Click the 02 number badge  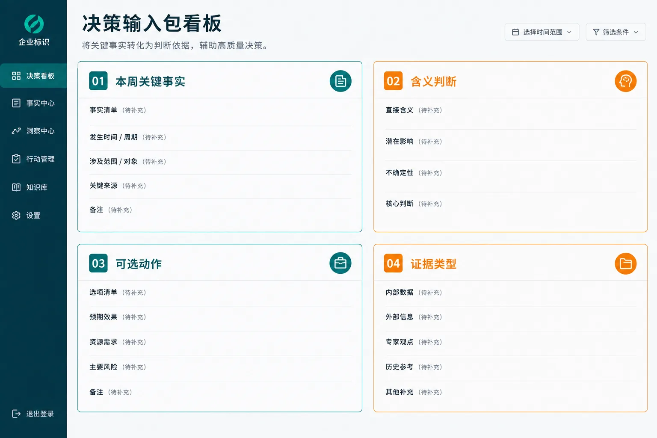[x=394, y=81]
